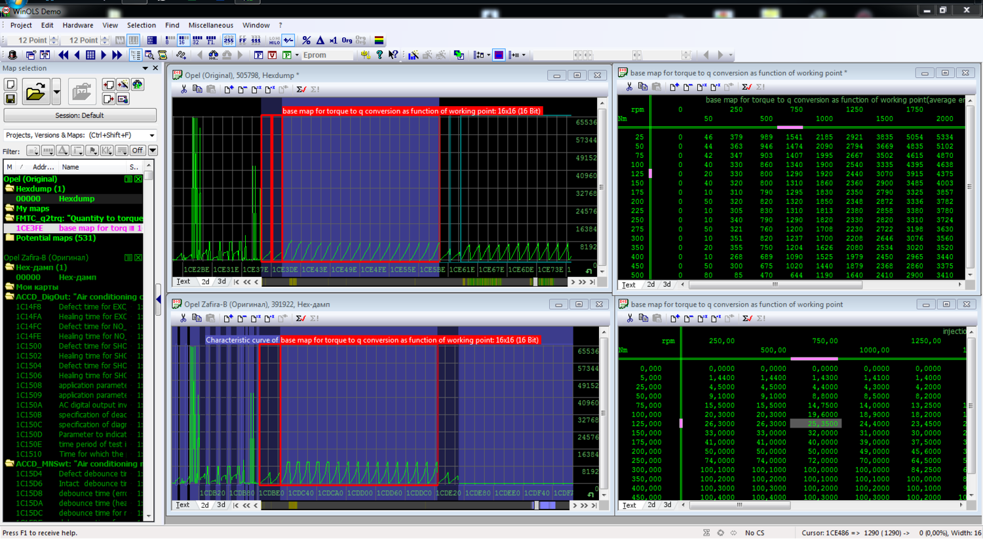Expand the filter options arrow after Off
The width and height of the screenshot is (983, 539).
(153, 151)
